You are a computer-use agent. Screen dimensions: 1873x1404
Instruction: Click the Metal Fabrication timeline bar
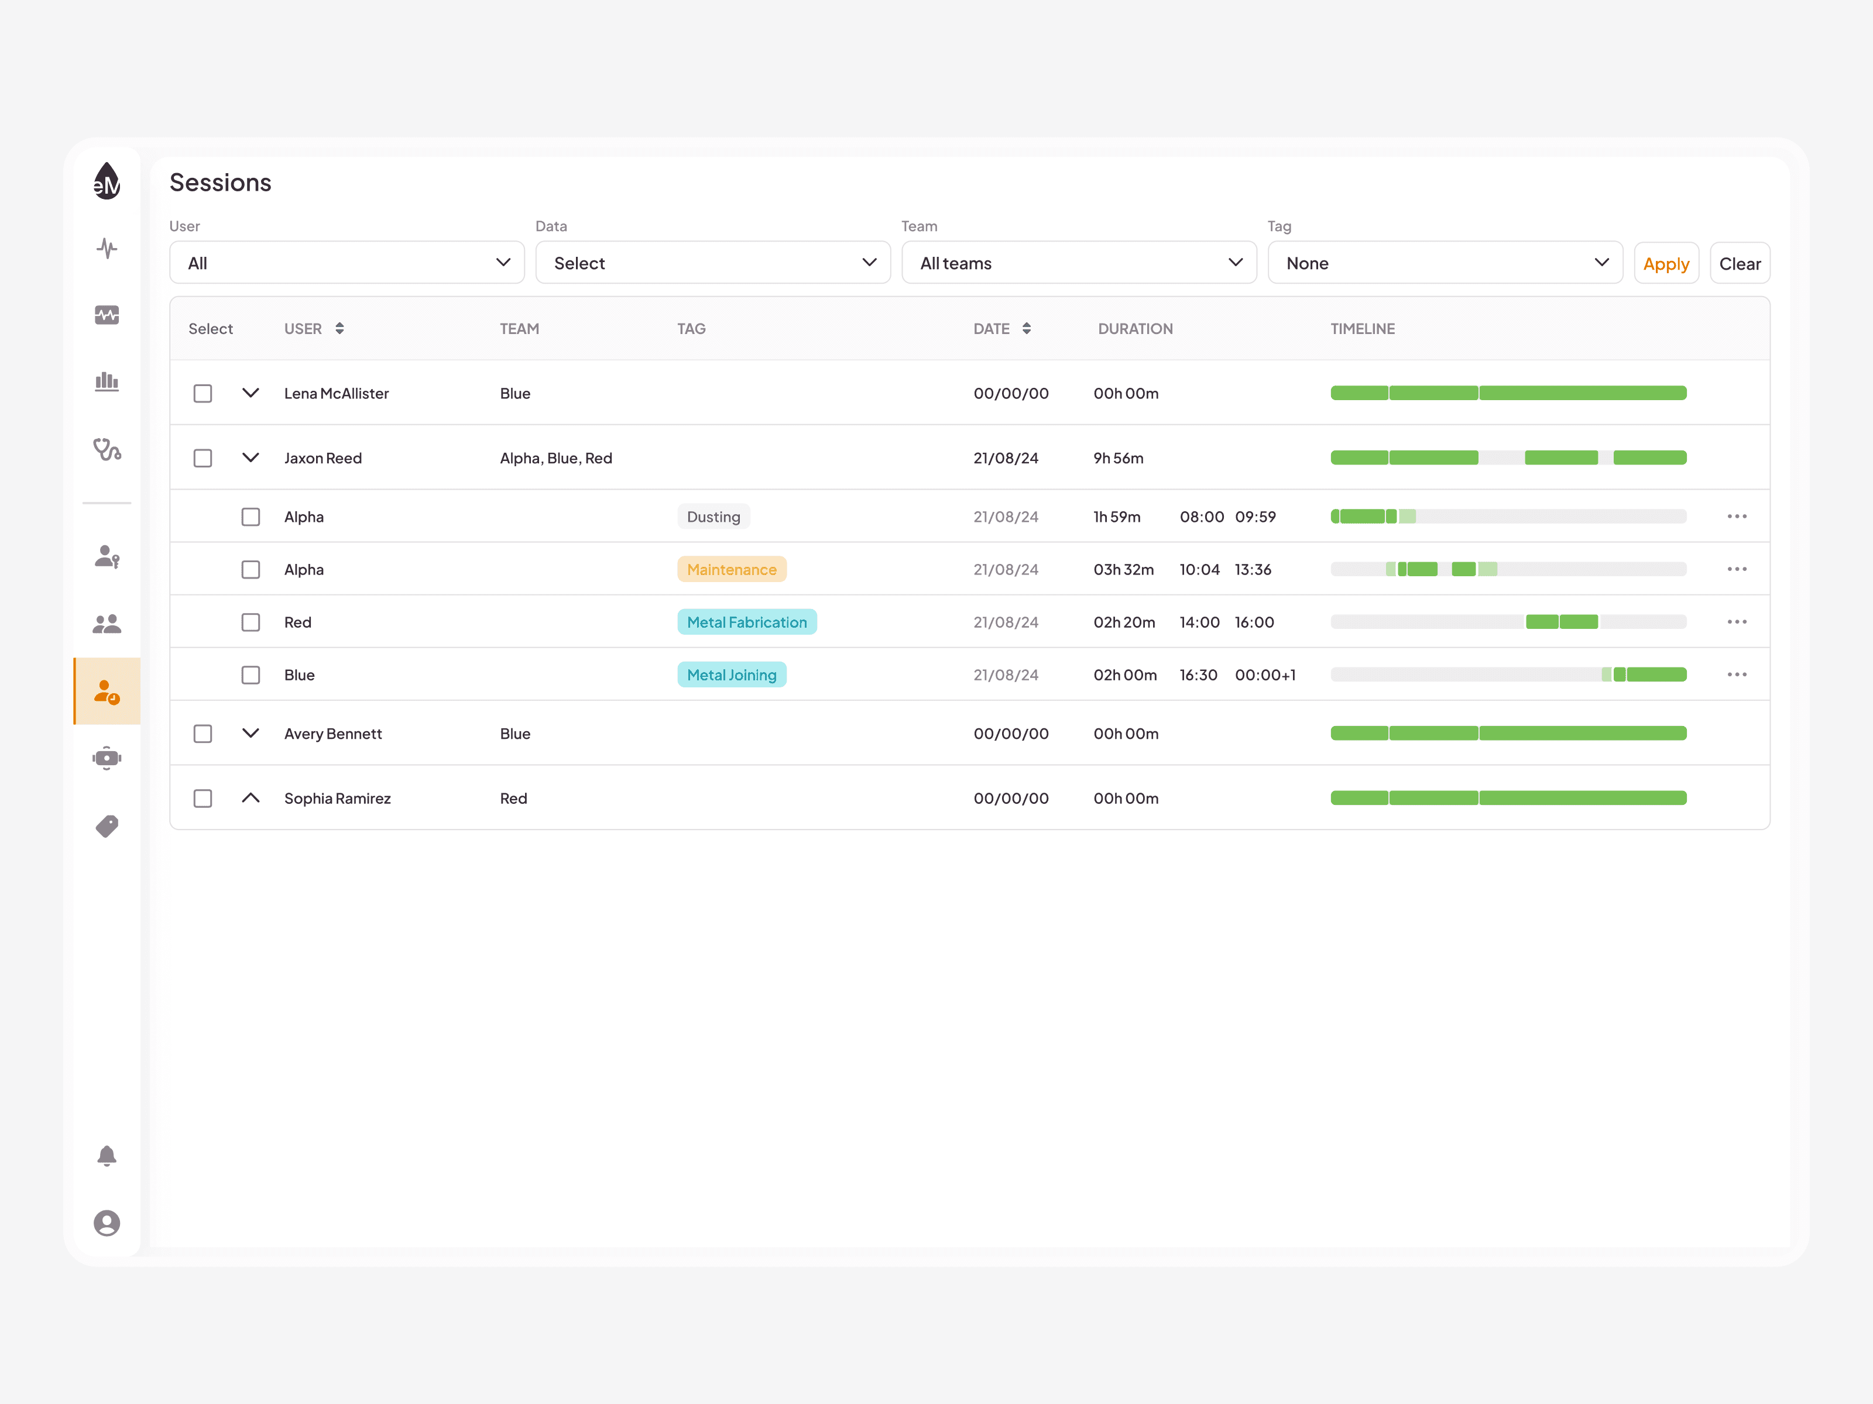(x=1509, y=622)
